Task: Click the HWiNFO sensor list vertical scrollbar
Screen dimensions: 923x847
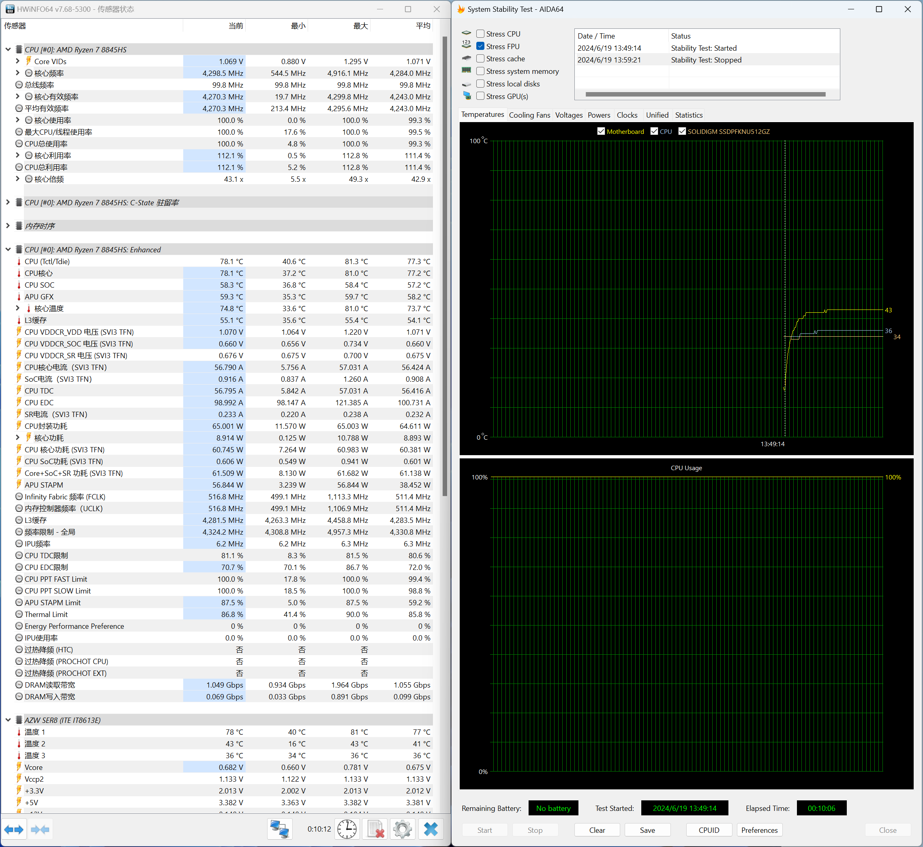Action: click(444, 266)
